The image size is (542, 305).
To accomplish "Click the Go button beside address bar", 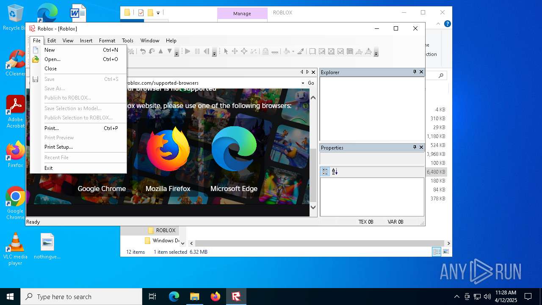I will (311, 83).
